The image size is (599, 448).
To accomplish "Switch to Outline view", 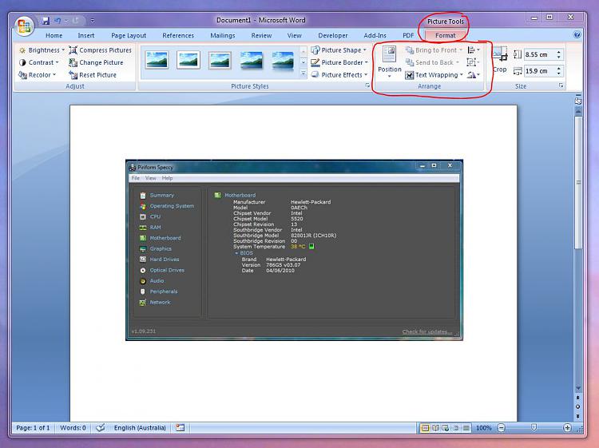I will click(456, 428).
